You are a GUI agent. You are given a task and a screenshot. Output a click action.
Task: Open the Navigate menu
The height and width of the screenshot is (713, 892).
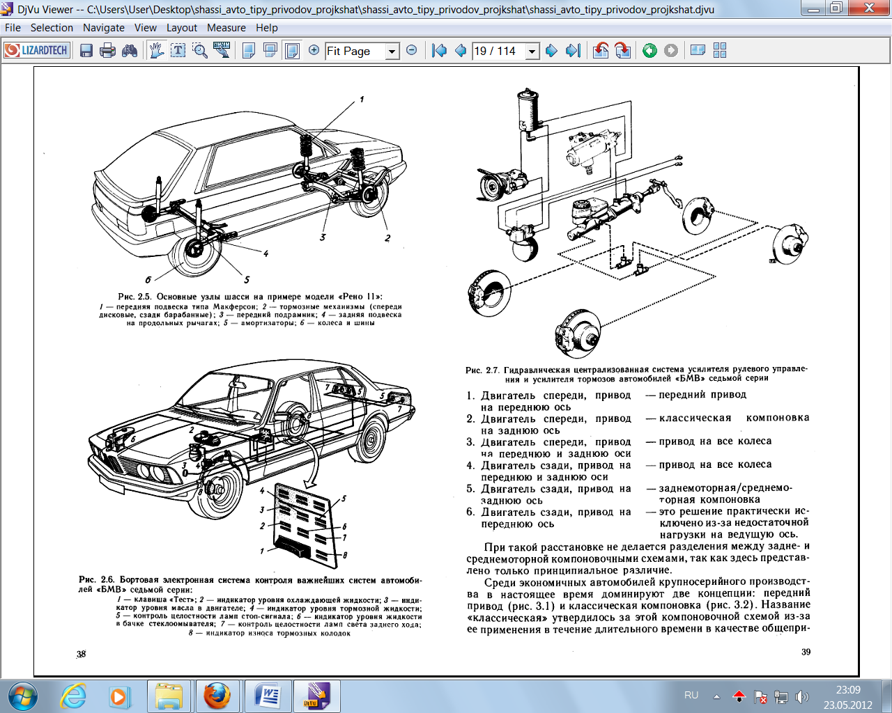click(x=104, y=28)
